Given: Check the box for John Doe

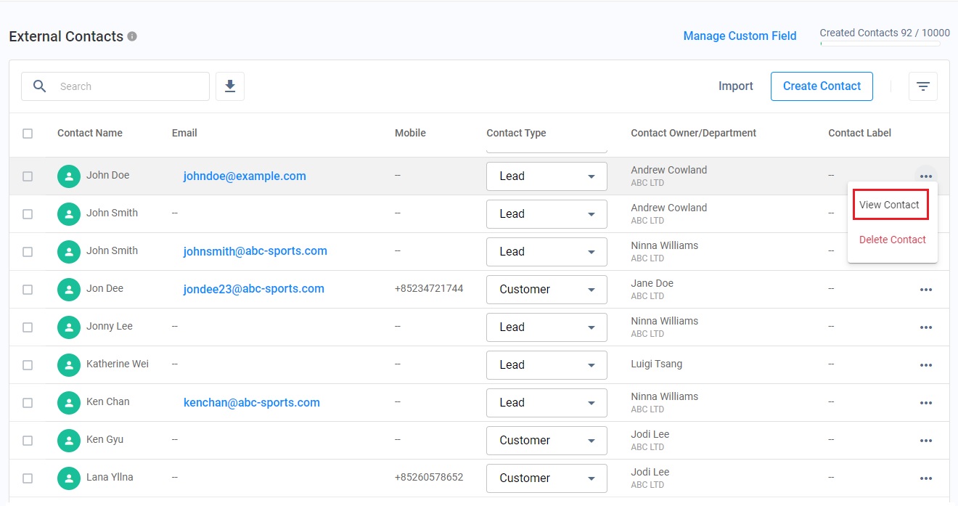Looking at the screenshot, I should tap(28, 176).
